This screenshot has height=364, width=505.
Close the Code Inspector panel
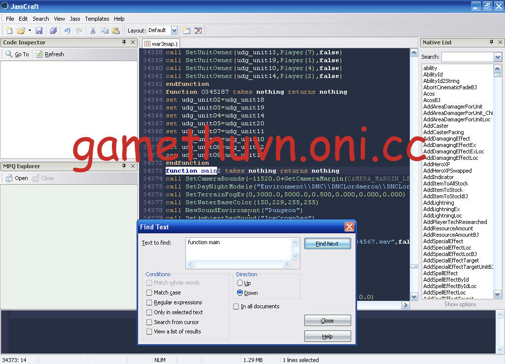pyautogui.click(x=133, y=42)
